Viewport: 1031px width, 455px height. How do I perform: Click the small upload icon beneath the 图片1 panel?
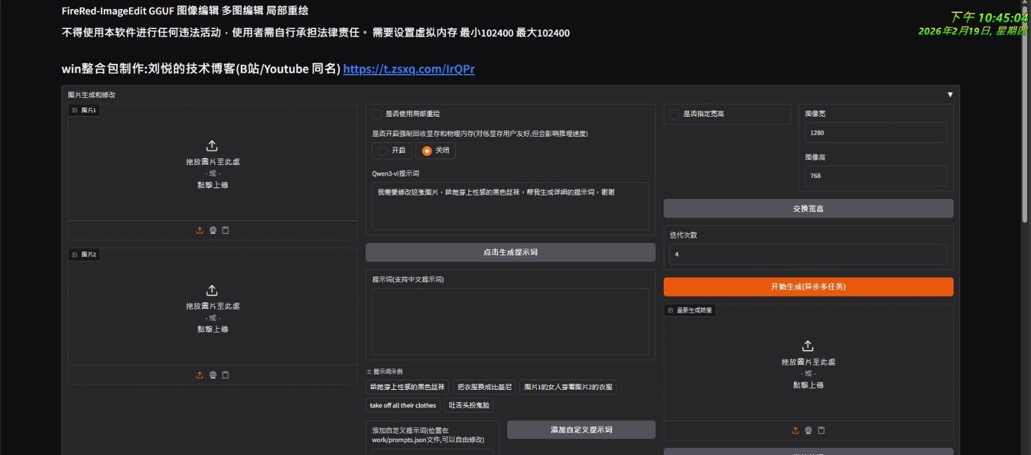200,230
